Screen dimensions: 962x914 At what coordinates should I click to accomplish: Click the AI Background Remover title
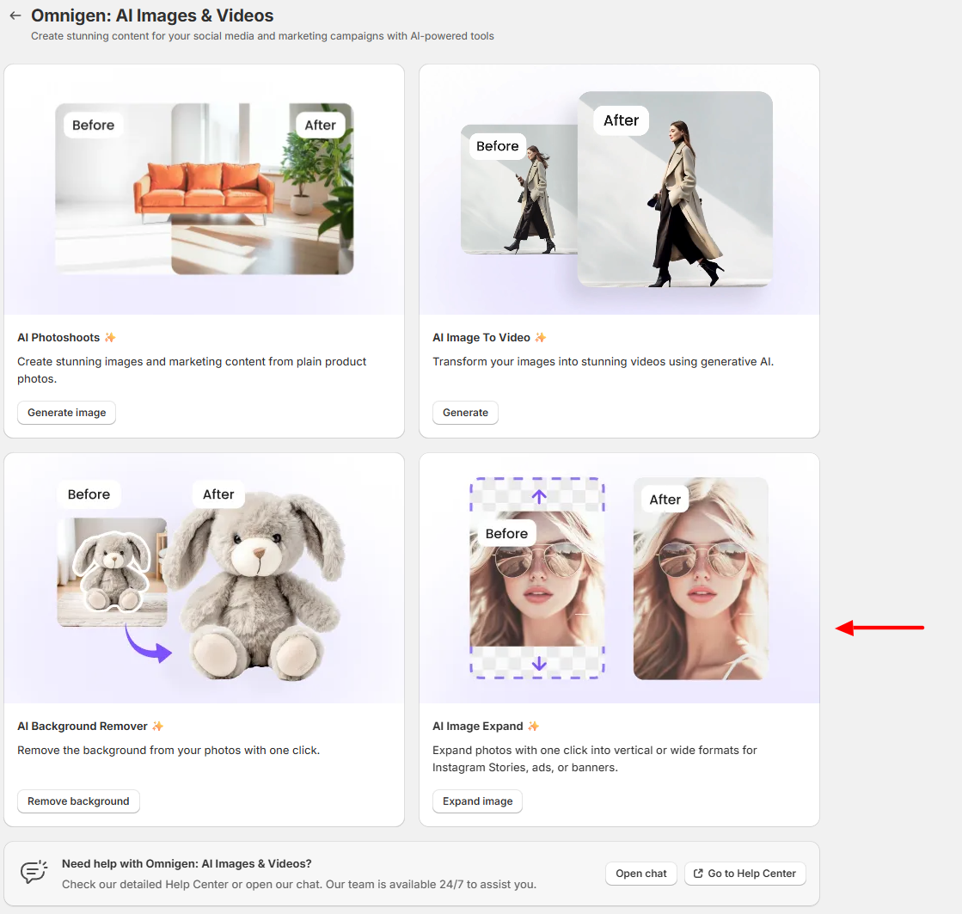pyautogui.click(x=83, y=727)
